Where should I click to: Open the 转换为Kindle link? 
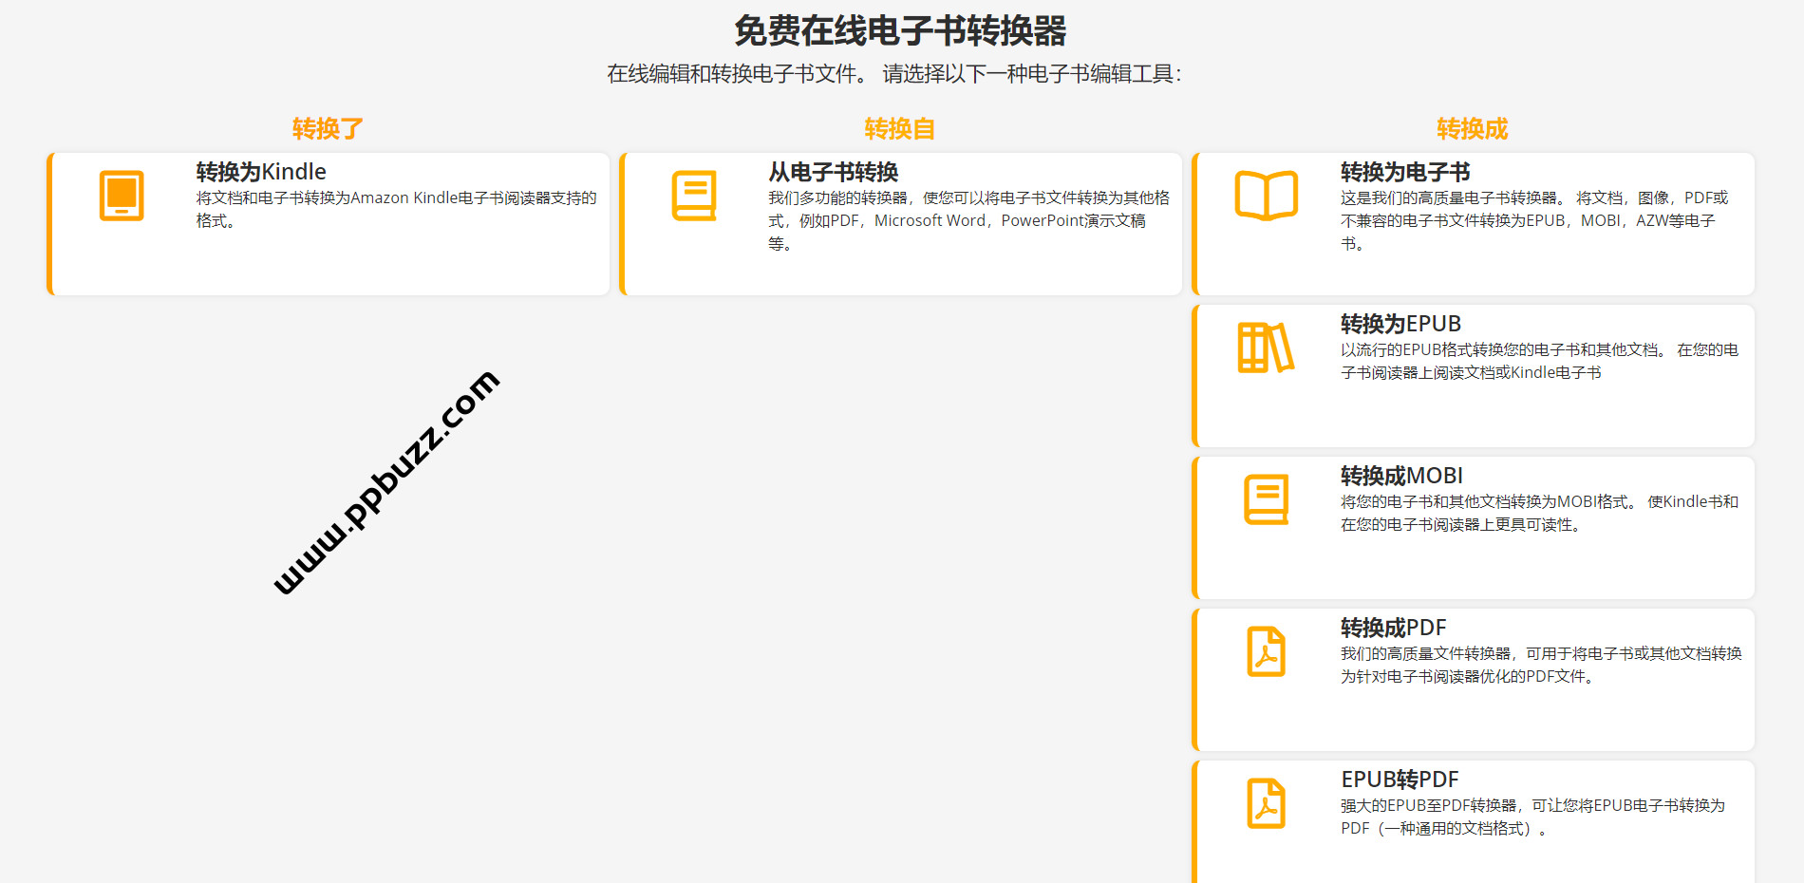[261, 172]
